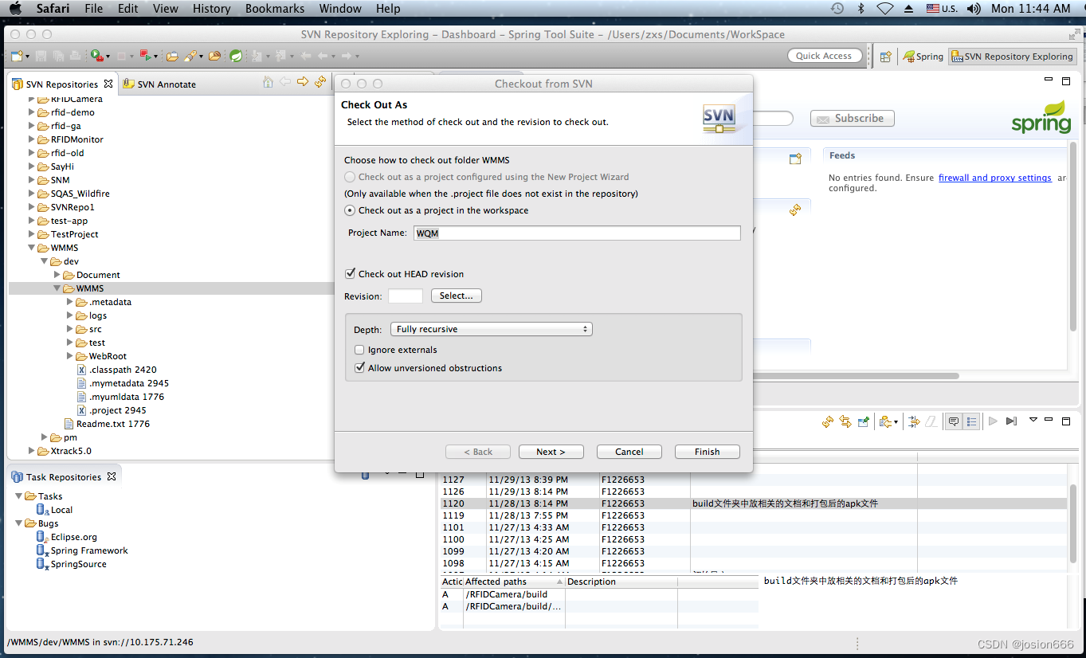Click the Next > button
Screen dimensions: 1086x658
click(551, 452)
